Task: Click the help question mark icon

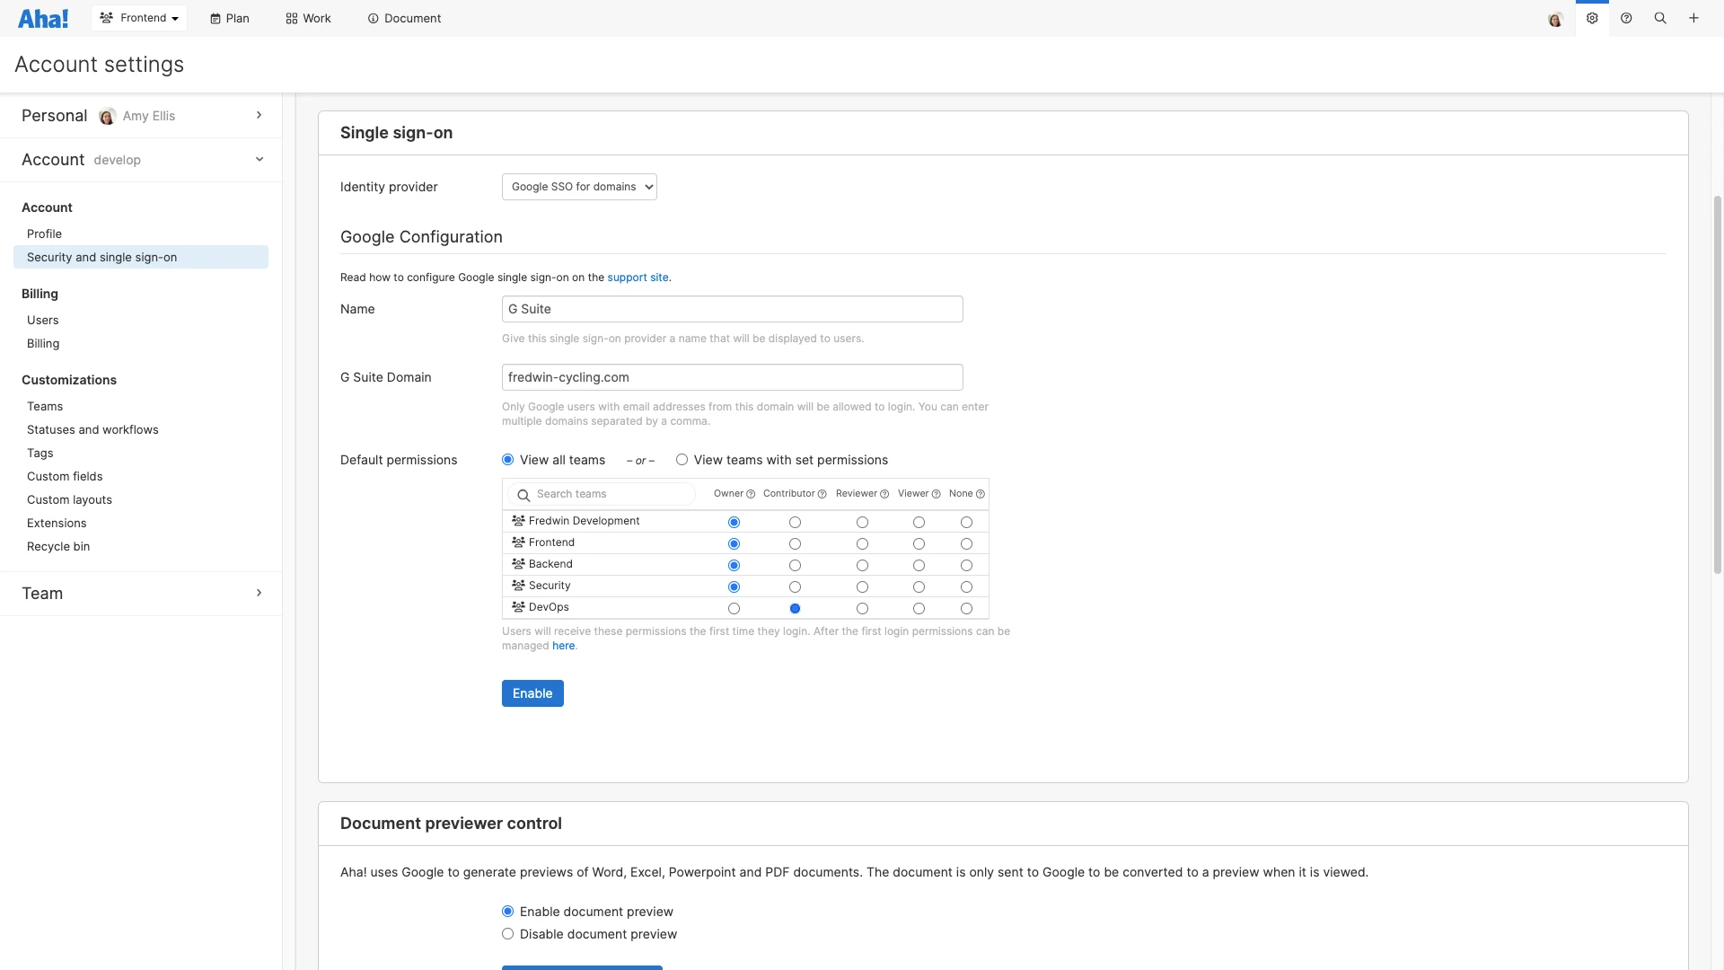Action: point(1626,18)
